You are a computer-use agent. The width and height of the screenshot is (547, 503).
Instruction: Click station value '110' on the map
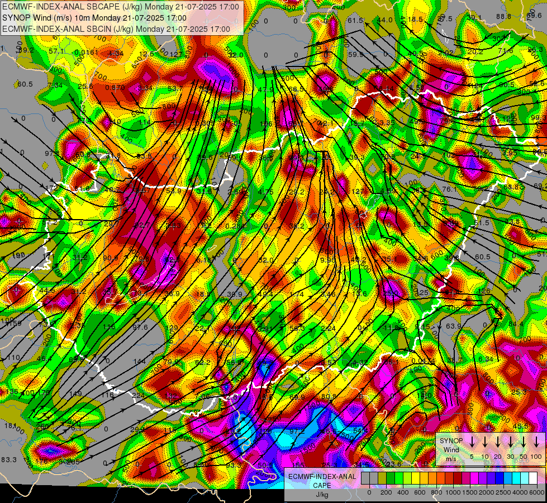click(13, 358)
